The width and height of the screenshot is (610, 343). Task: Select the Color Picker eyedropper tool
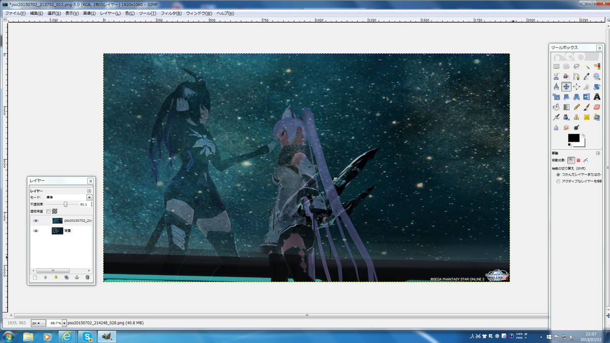coord(587,76)
